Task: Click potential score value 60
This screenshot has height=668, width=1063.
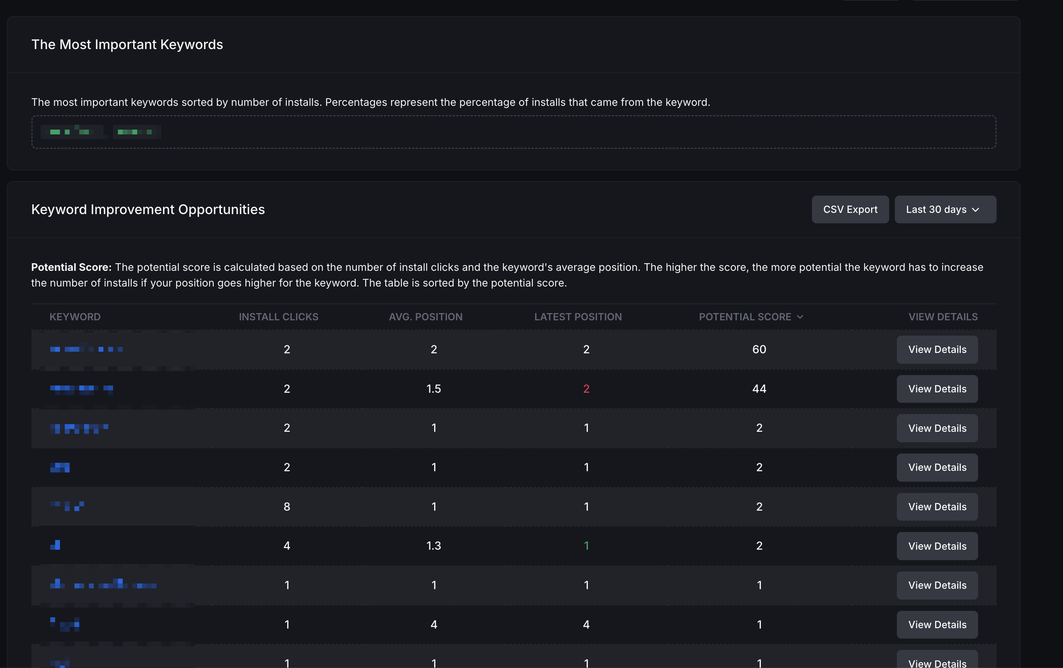Action: (759, 349)
